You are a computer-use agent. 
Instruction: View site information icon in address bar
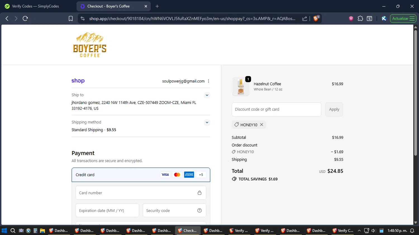(82, 18)
